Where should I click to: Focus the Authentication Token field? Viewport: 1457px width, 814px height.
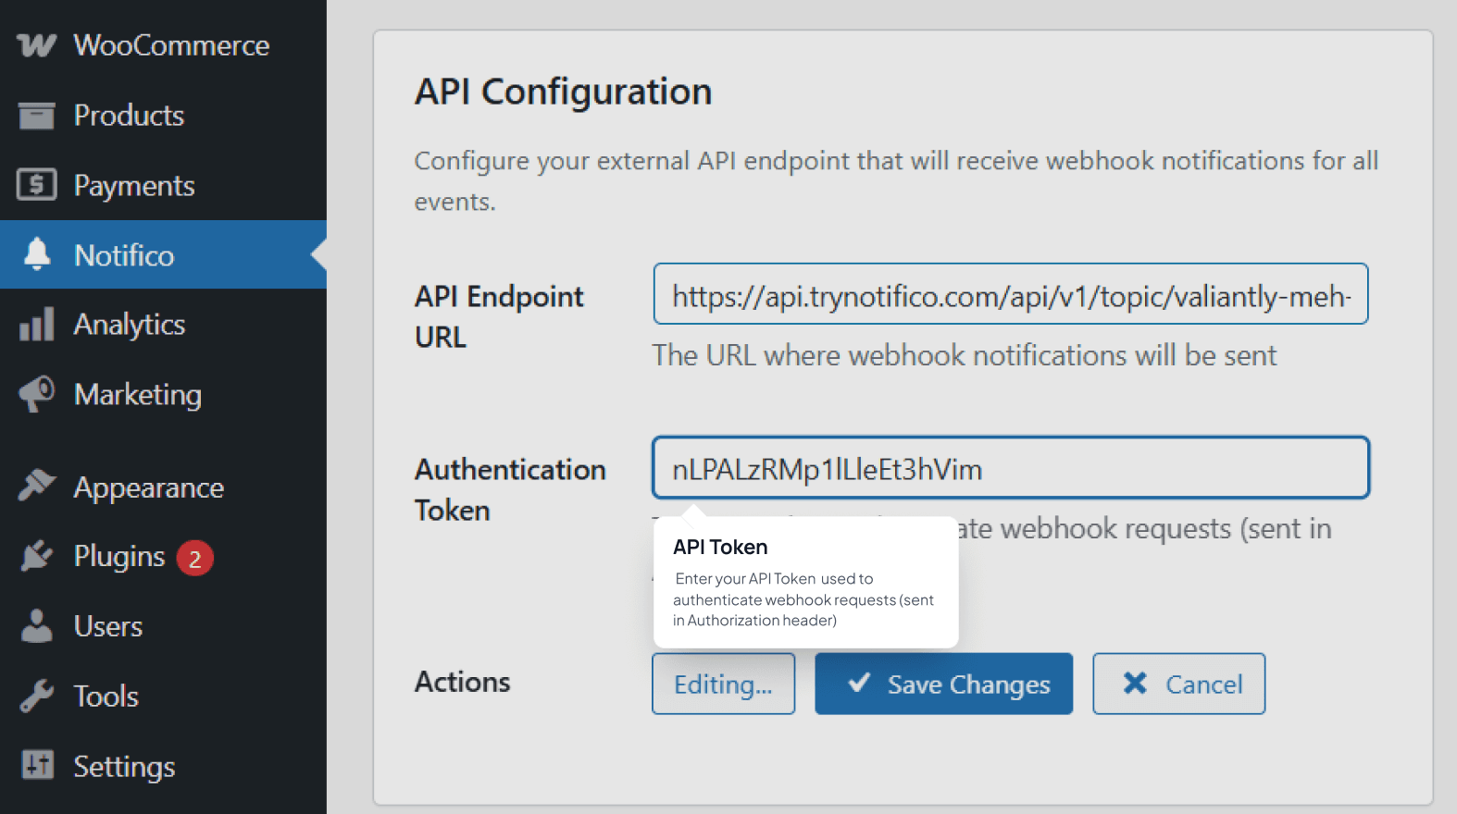(1010, 468)
